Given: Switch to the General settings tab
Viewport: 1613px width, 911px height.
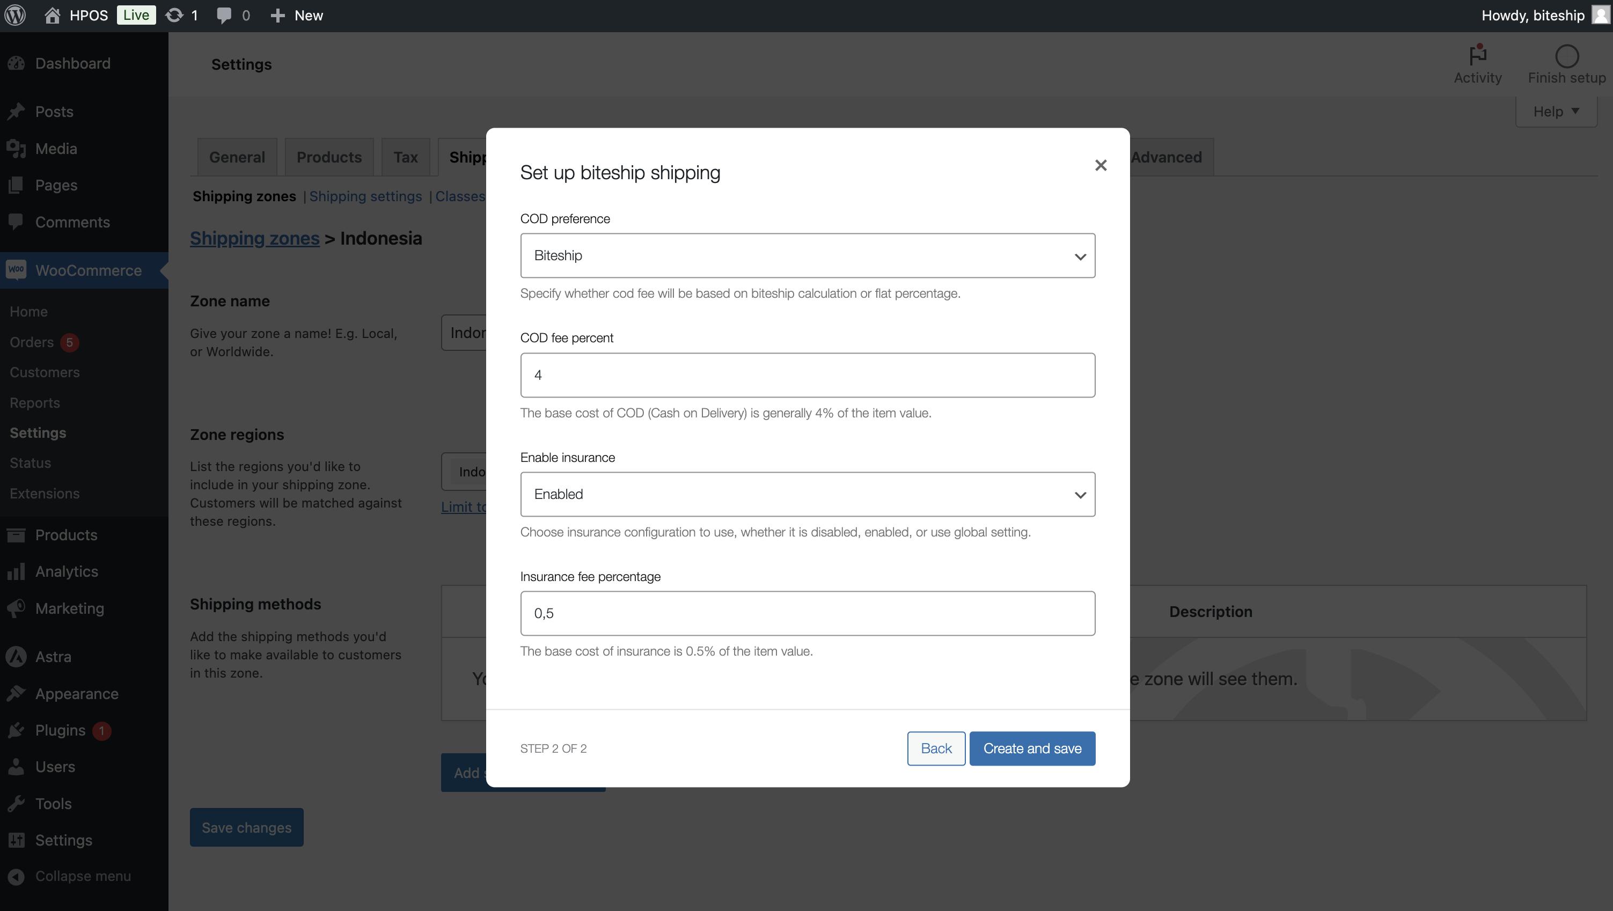Looking at the screenshot, I should coord(237,157).
